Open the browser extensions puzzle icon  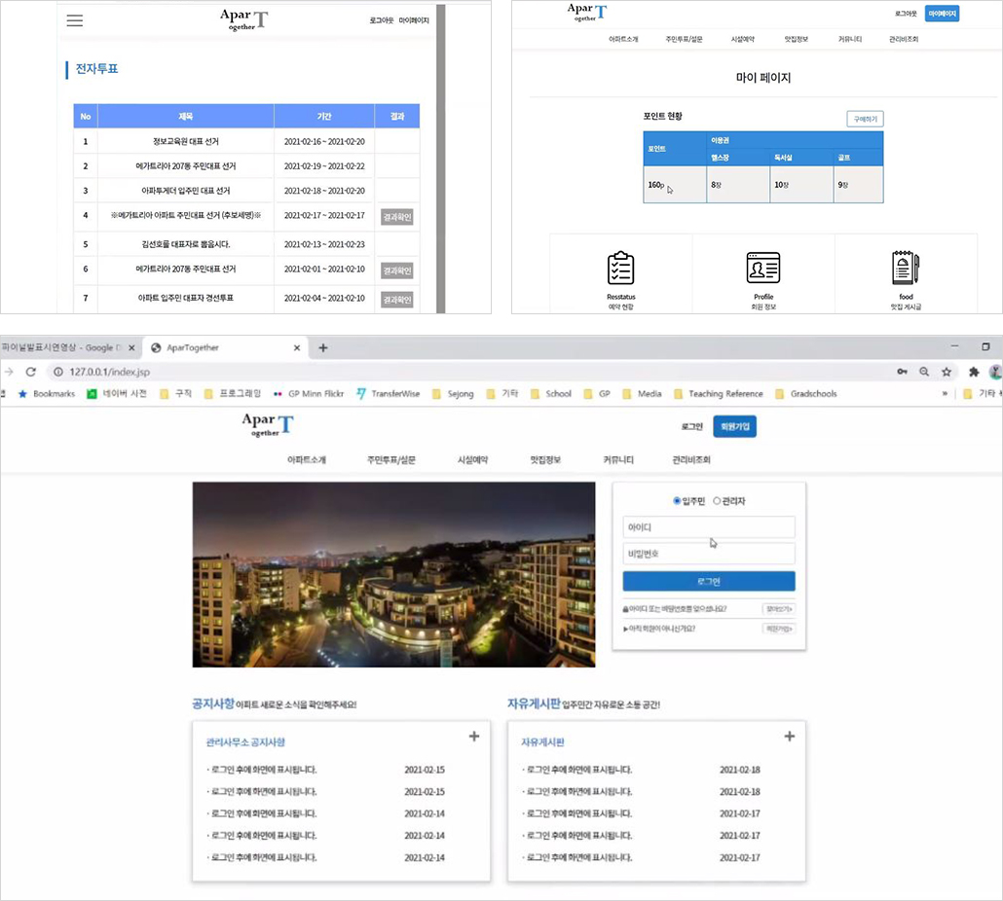point(974,372)
